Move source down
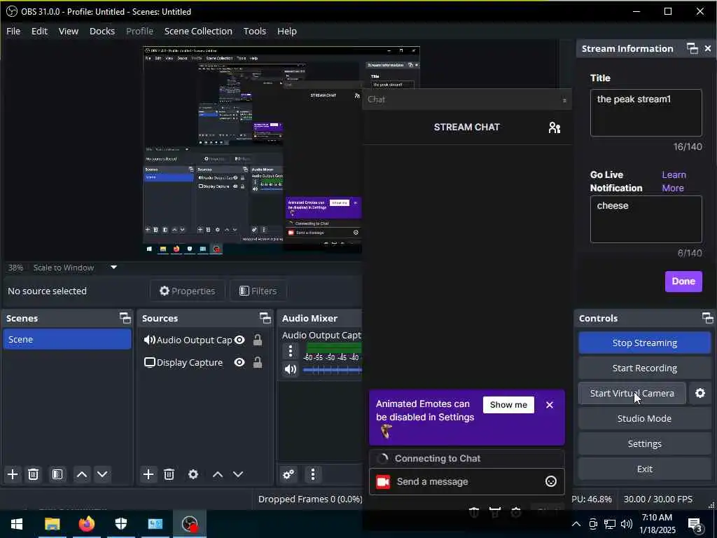This screenshot has width=717, height=538. coord(238,474)
